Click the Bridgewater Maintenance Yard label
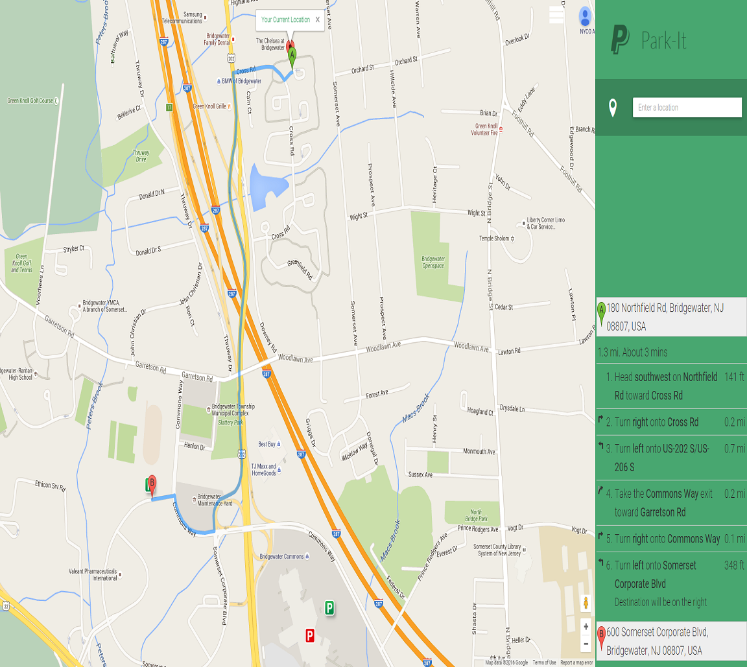This screenshot has width=747, height=667. pyautogui.click(x=215, y=500)
